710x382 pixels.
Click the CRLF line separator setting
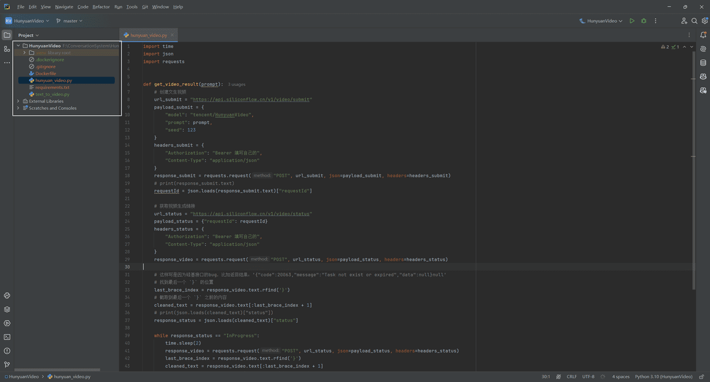click(571, 376)
